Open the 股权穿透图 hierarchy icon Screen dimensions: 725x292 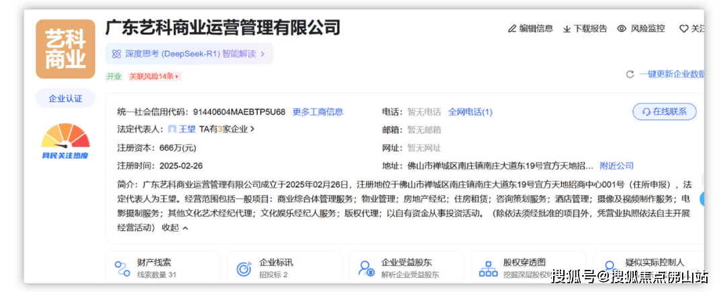pyautogui.click(x=488, y=269)
